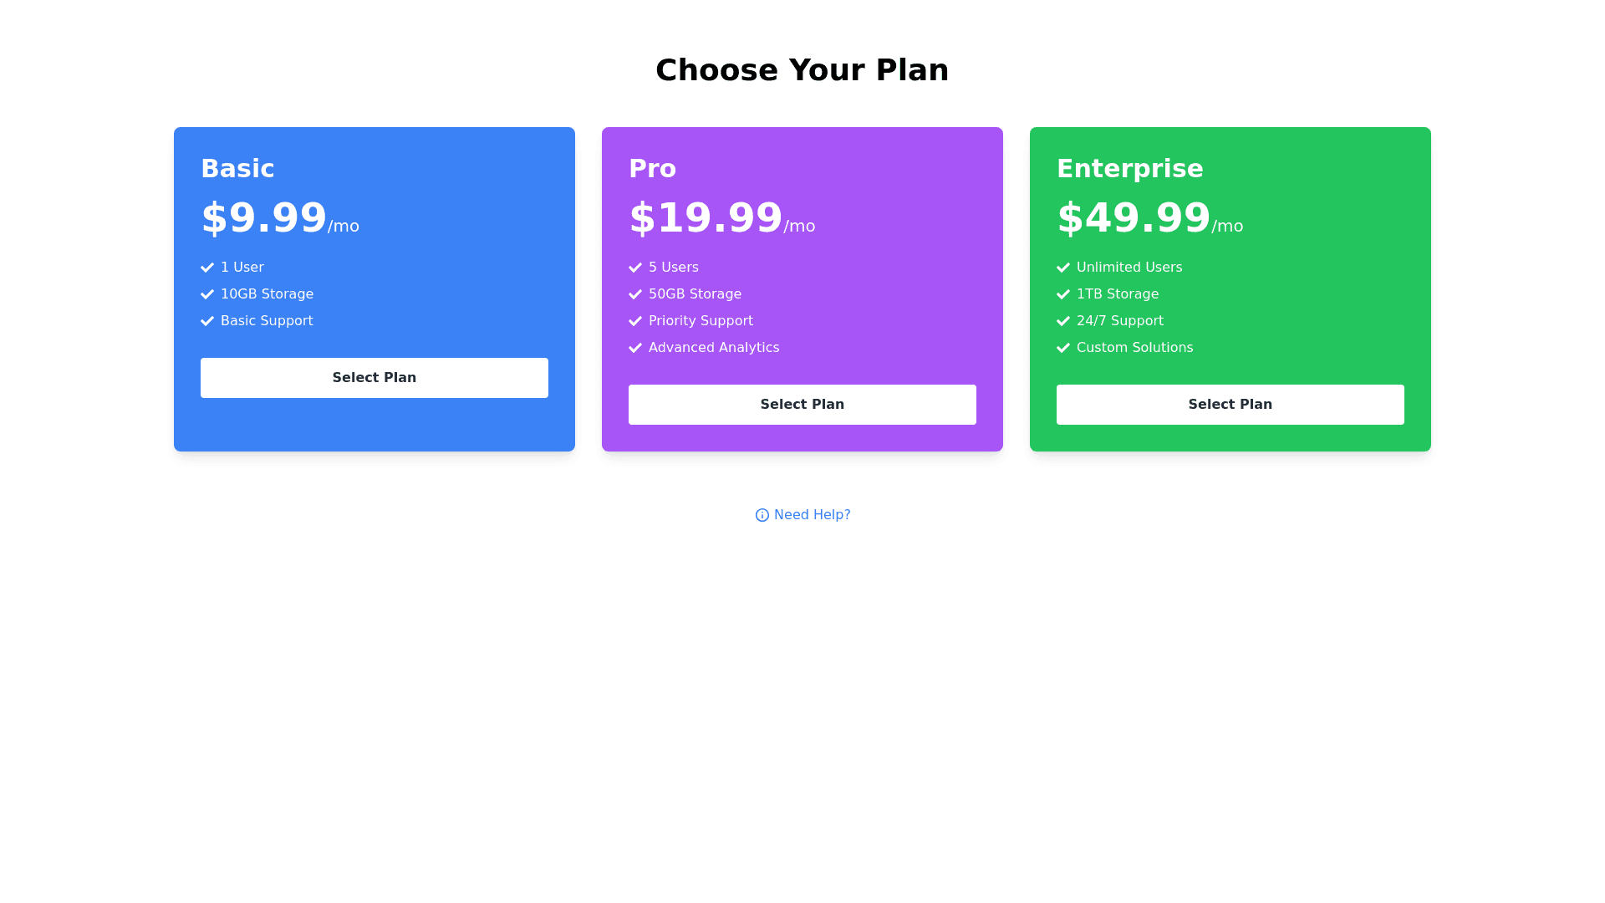Image resolution: width=1605 pixels, height=903 pixels.
Task: Click checkmark icon next to 24/7 Support
Action: 1063,321
